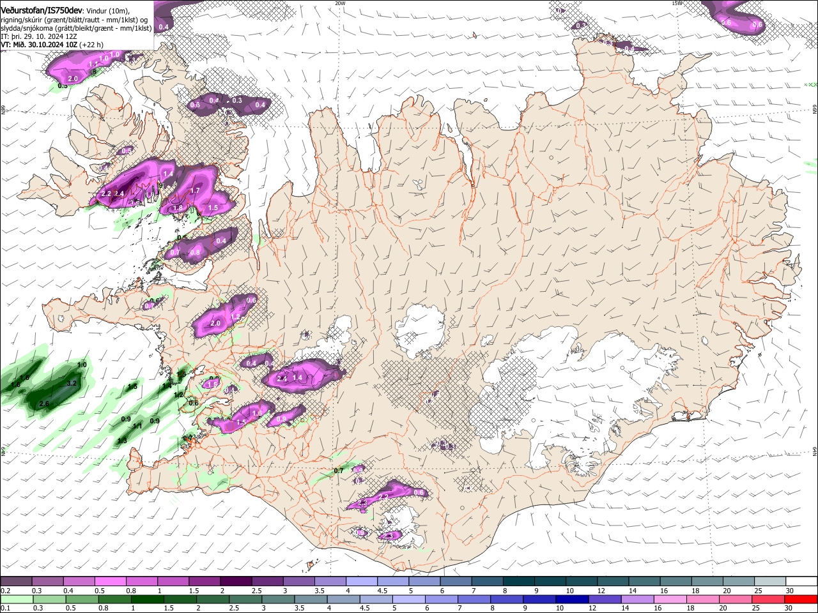The width and height of the screenshot is (818, 613).
Task: Select bottom-row swatch between 3.5 and 4
Action: [311, 600]
